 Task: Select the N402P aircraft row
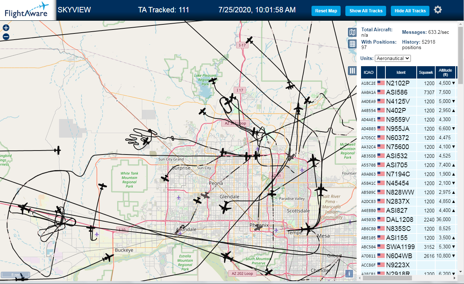pyautogui.click(x=409, y=110)
